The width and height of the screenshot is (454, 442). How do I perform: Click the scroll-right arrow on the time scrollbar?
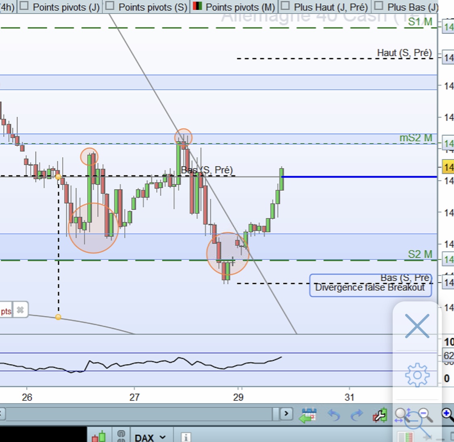(x=286, y=413)
